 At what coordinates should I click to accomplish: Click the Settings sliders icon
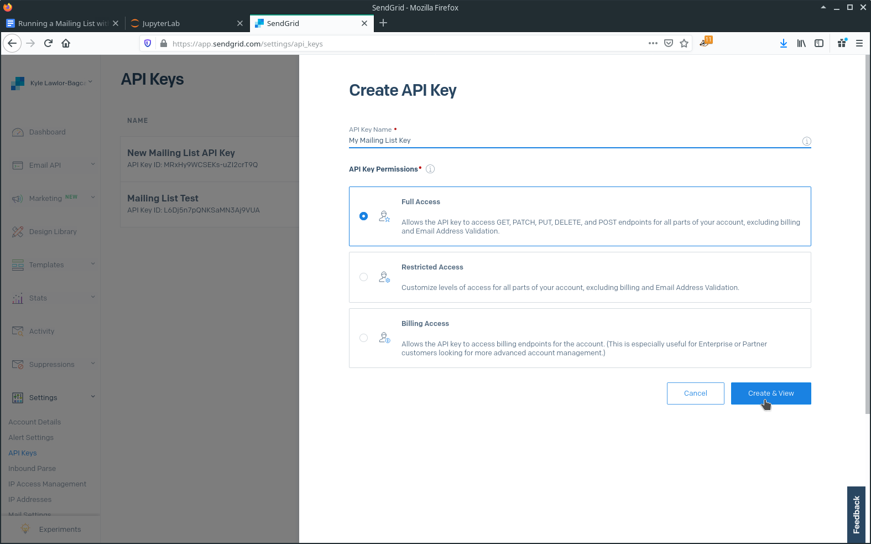(18, 398)
